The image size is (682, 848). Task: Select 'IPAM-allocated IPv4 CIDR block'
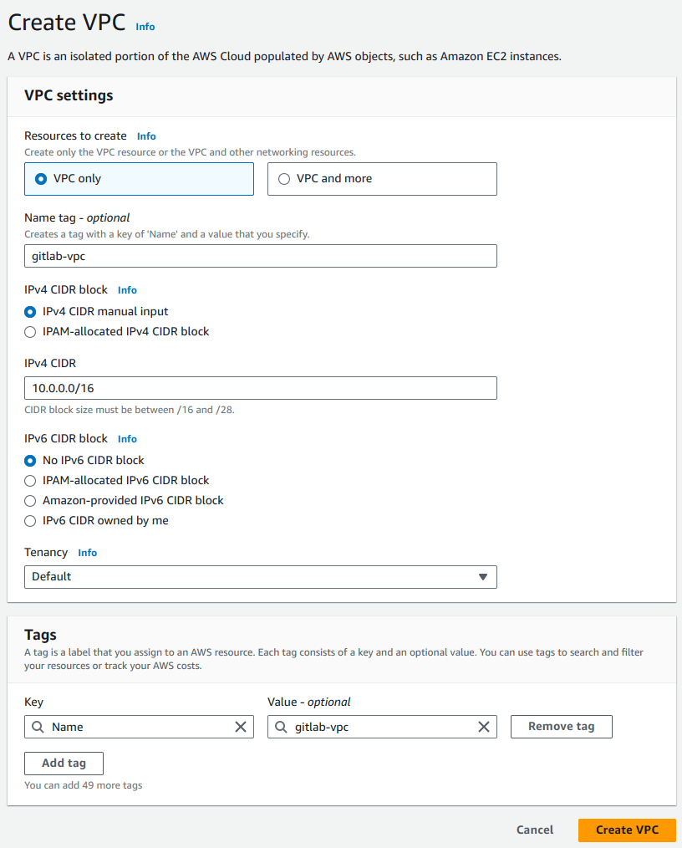coord(30,331)
